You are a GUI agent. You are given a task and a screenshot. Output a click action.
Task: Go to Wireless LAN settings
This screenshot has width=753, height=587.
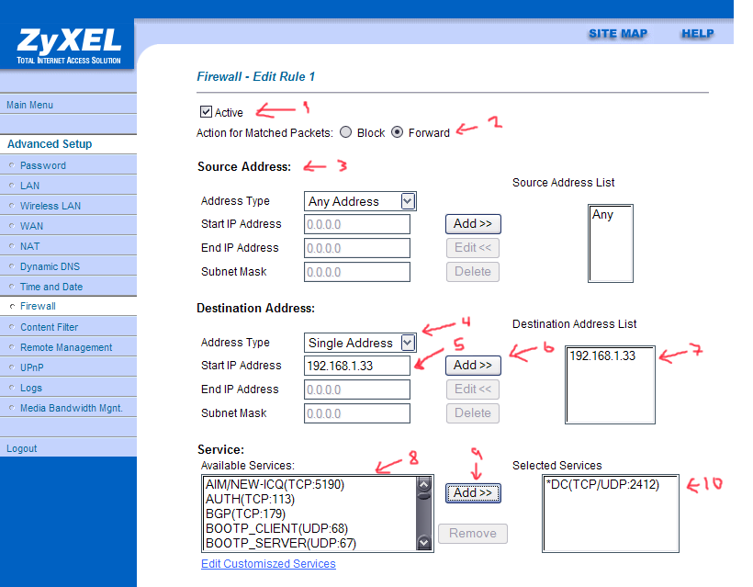51,206
